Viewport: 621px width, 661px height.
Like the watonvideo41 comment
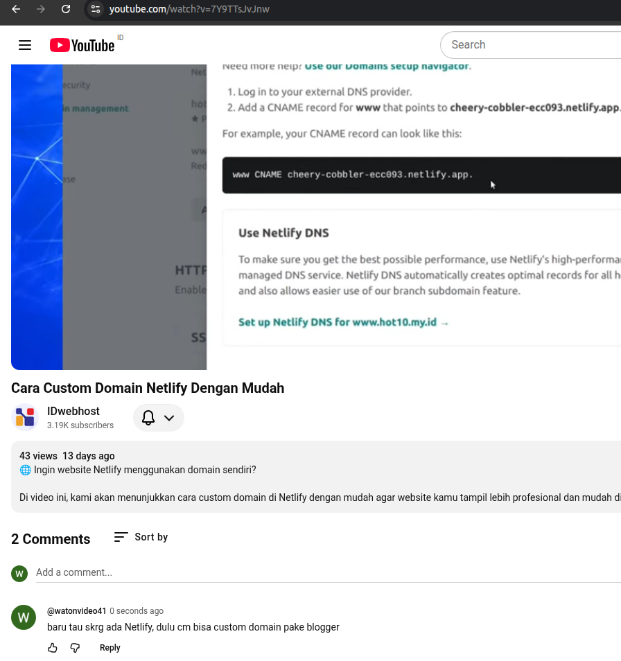click(52, 648)
